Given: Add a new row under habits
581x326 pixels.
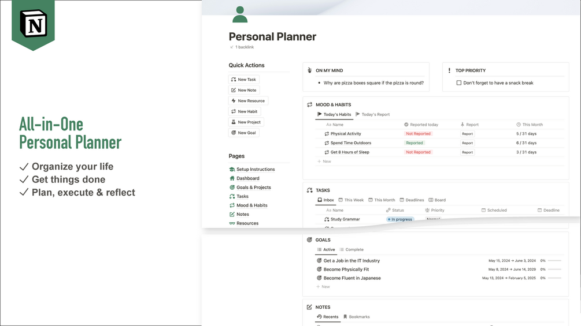Looking at the screenshot, I should (x=324, y=162).
